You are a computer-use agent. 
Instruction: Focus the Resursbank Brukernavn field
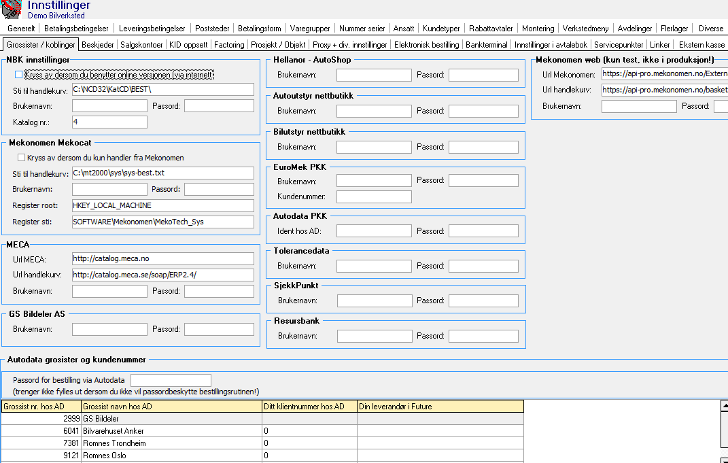point(375,336)
